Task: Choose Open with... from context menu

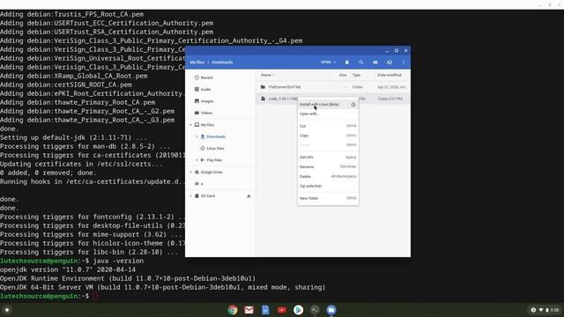Action: [x=328, y=114]
